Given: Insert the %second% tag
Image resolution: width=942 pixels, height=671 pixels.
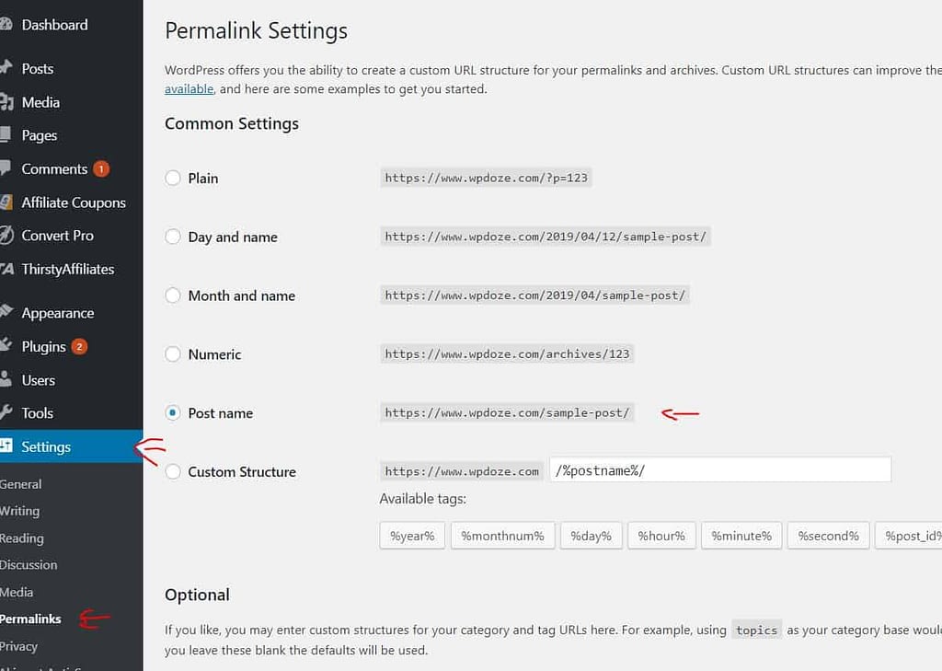Looking at the screenshot, I should tap(829, 536).
